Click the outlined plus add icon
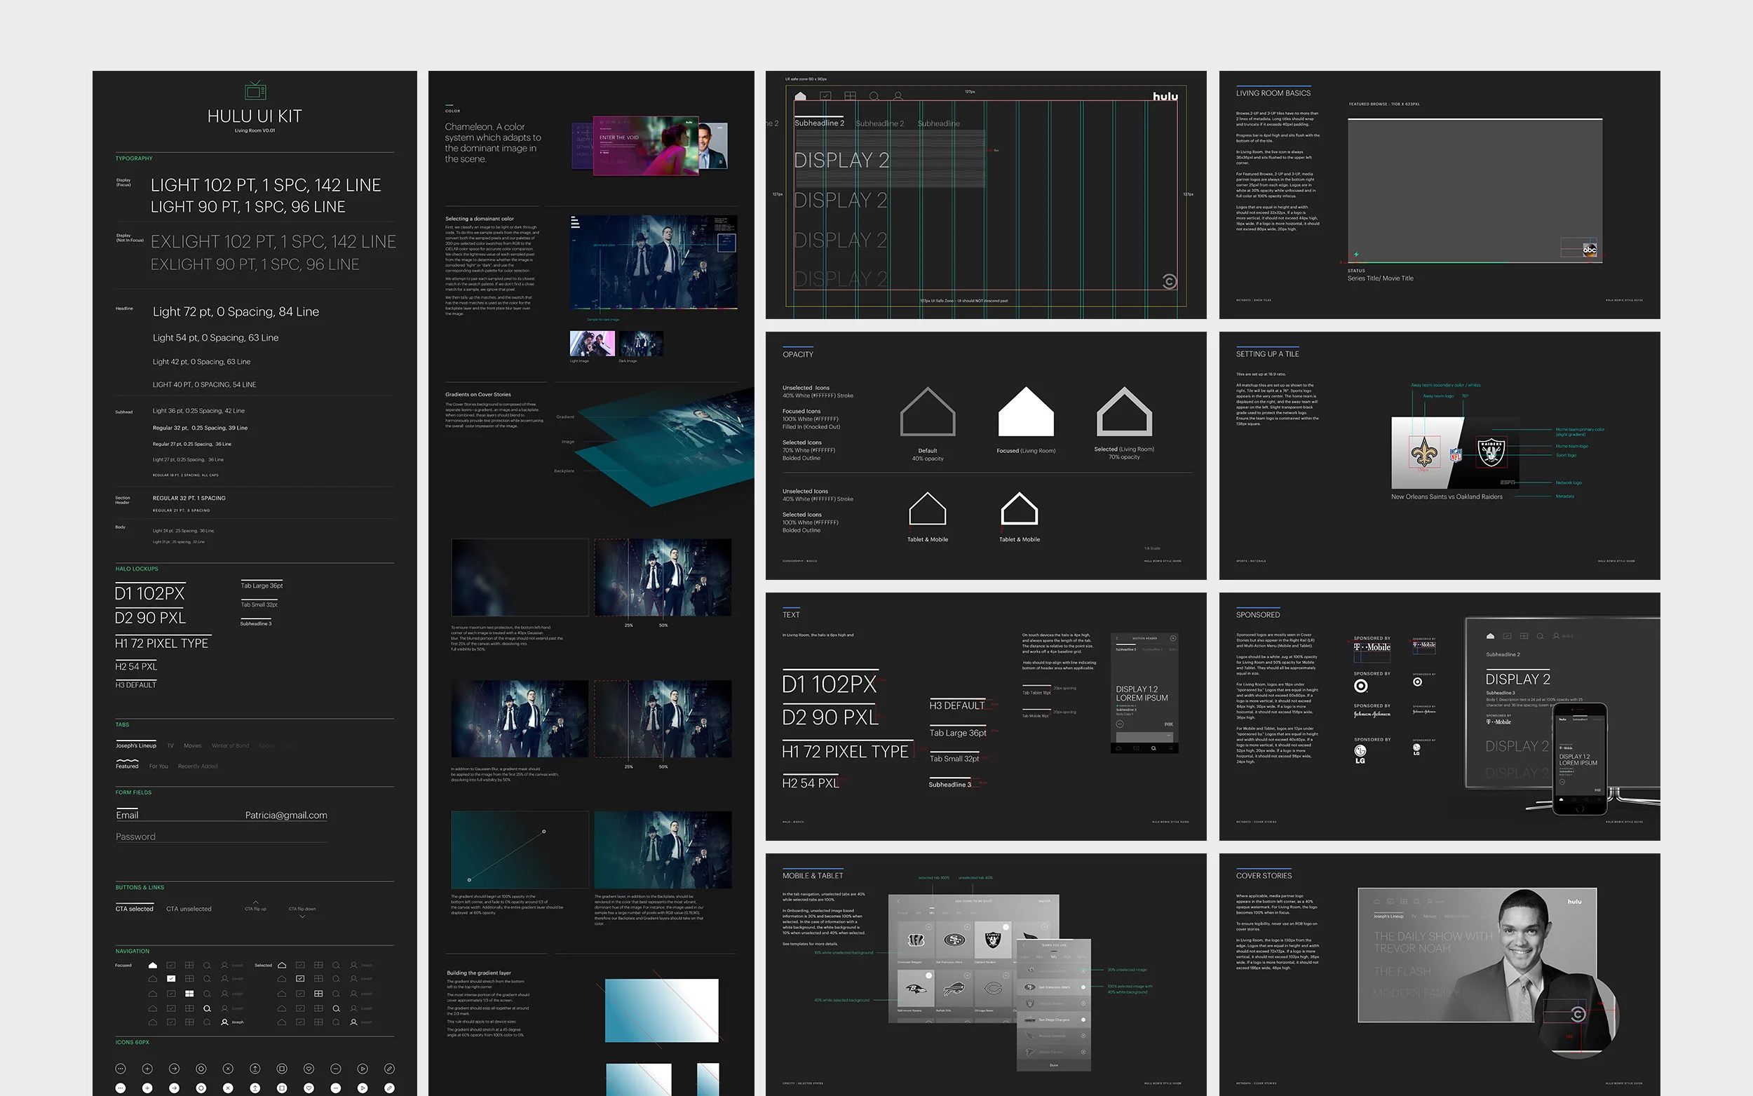This screenshot has width=1753, height=1096. (147, 1069)
